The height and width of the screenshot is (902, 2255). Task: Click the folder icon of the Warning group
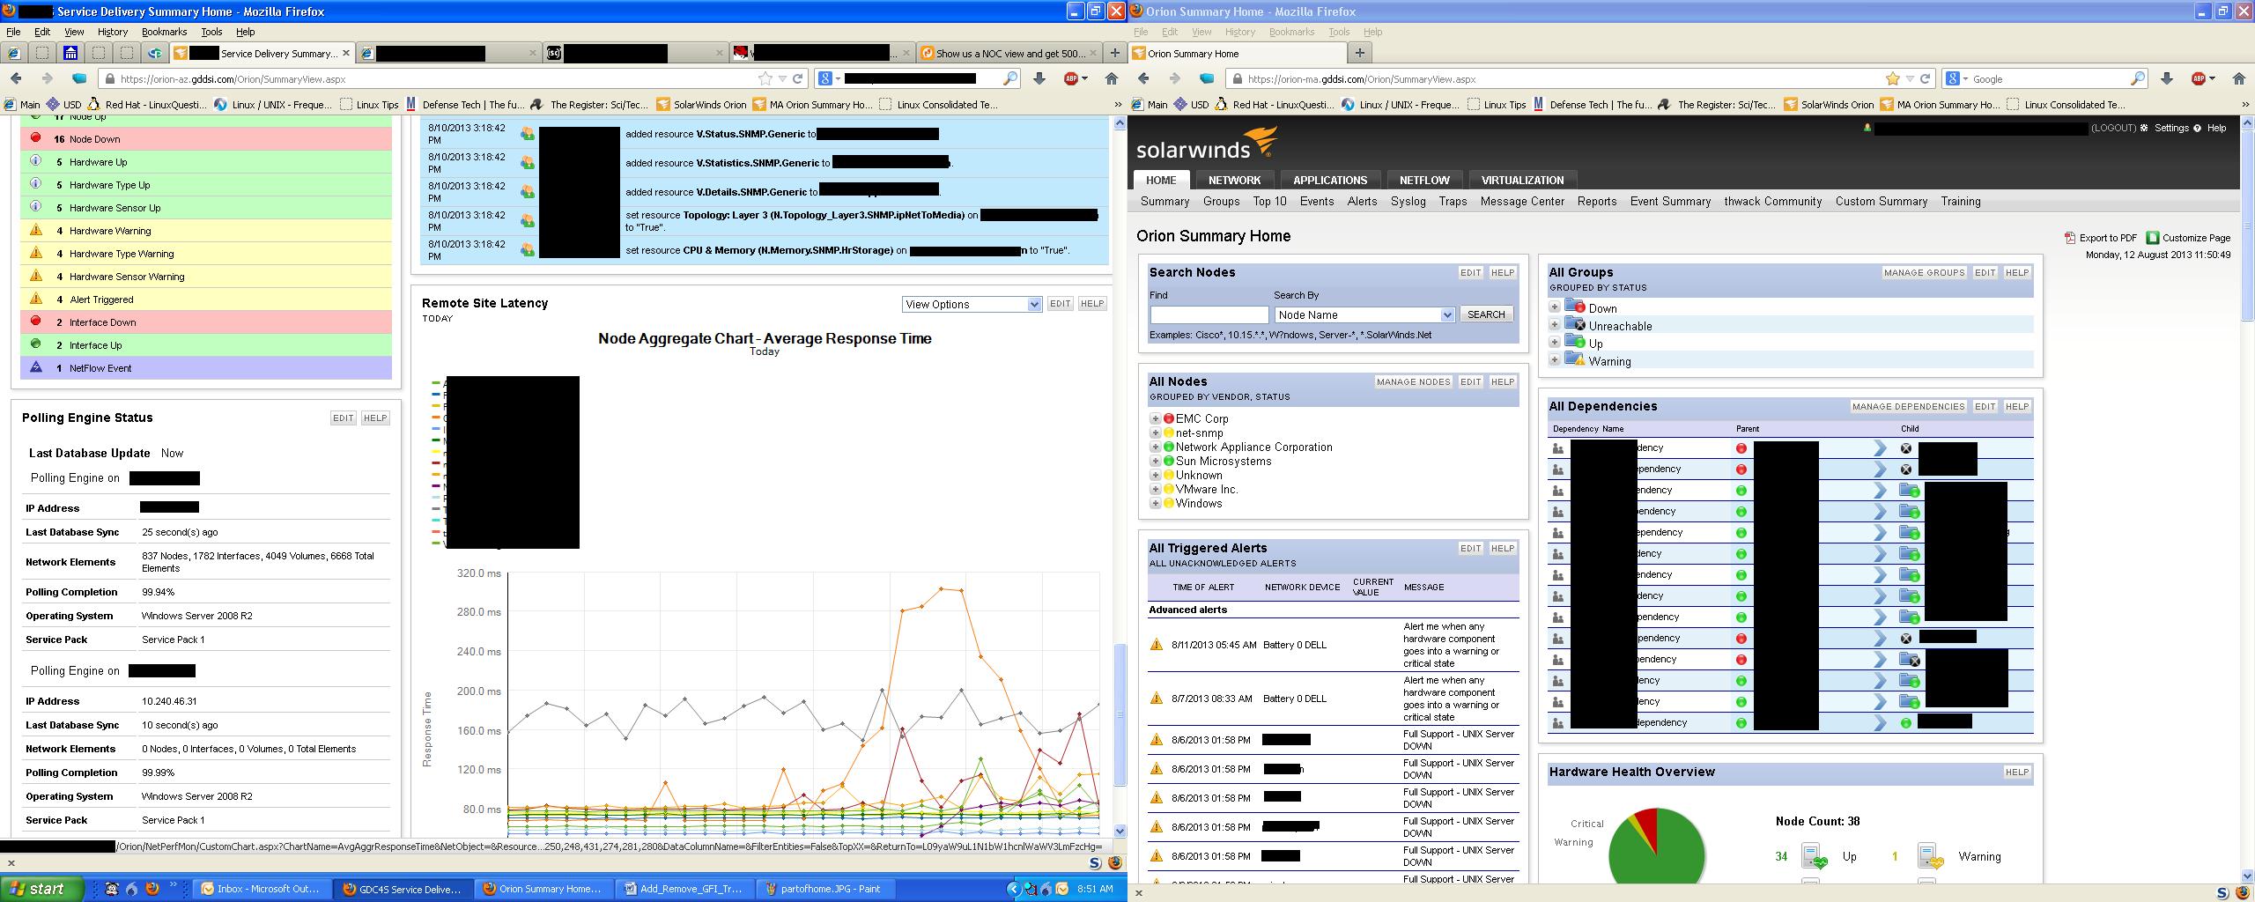[1575, 360]
